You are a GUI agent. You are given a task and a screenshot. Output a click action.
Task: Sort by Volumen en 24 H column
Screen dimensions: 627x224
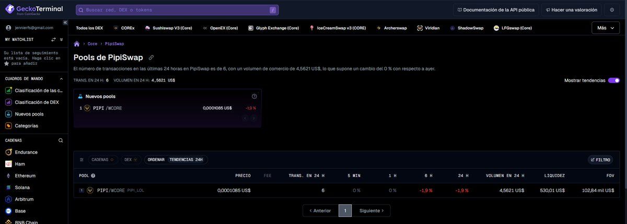click(x=505, y=176)
